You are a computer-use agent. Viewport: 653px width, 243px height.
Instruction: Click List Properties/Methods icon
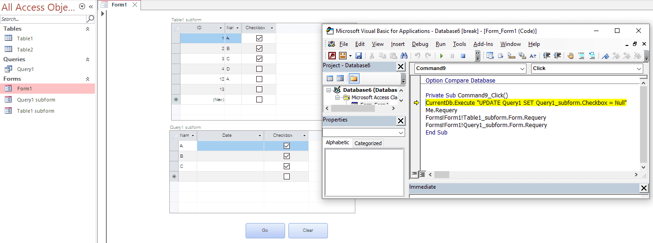[490, 56]
